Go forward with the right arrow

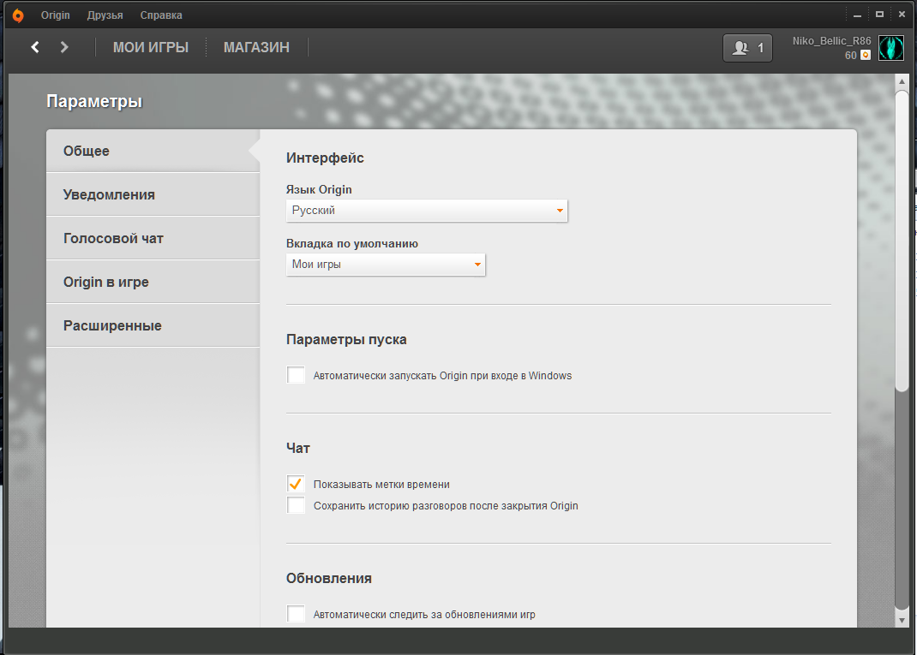point(64,47)
